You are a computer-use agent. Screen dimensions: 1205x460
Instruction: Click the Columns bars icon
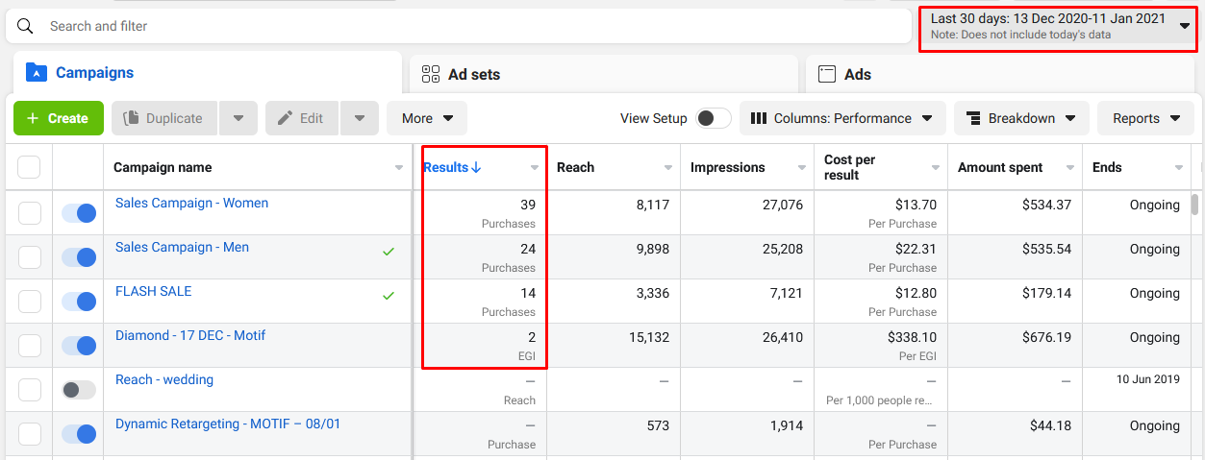tap(759, 118)
